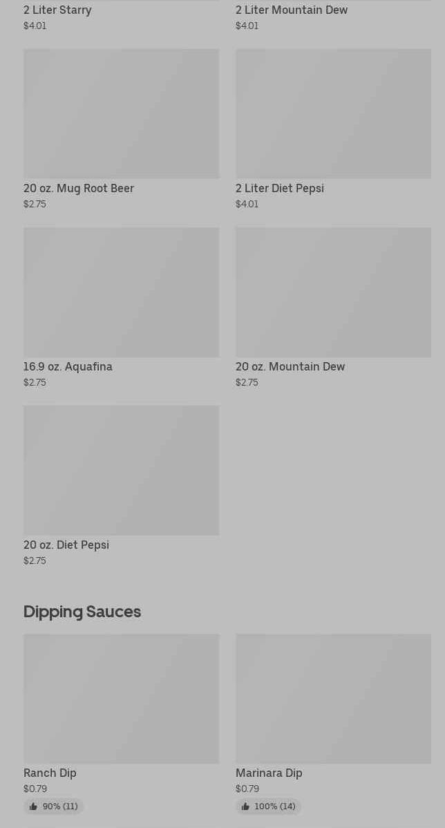This screenshot has width=445, height=828.
Task: Click thumbs-up icon on Marinara Dip rating
Action: point(245,807)
